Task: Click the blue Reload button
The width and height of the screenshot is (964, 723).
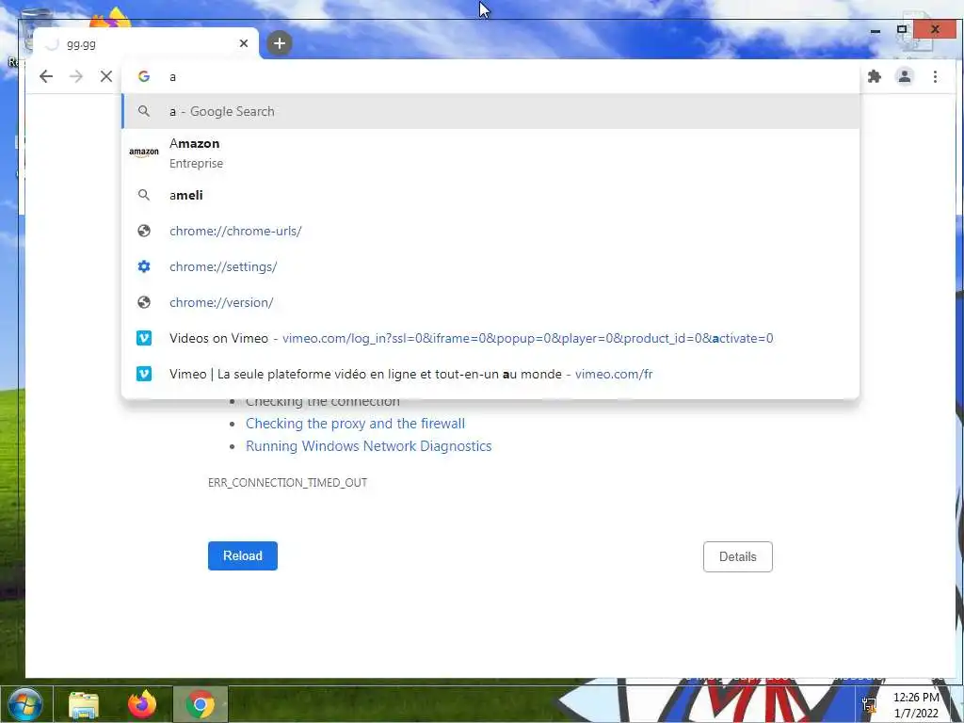Action: (x=243, y=555)
